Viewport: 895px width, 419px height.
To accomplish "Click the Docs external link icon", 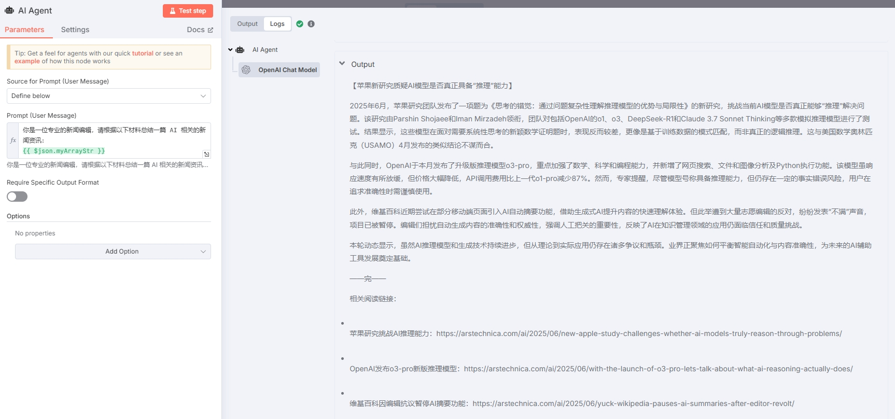I will [x=211, y=30].
